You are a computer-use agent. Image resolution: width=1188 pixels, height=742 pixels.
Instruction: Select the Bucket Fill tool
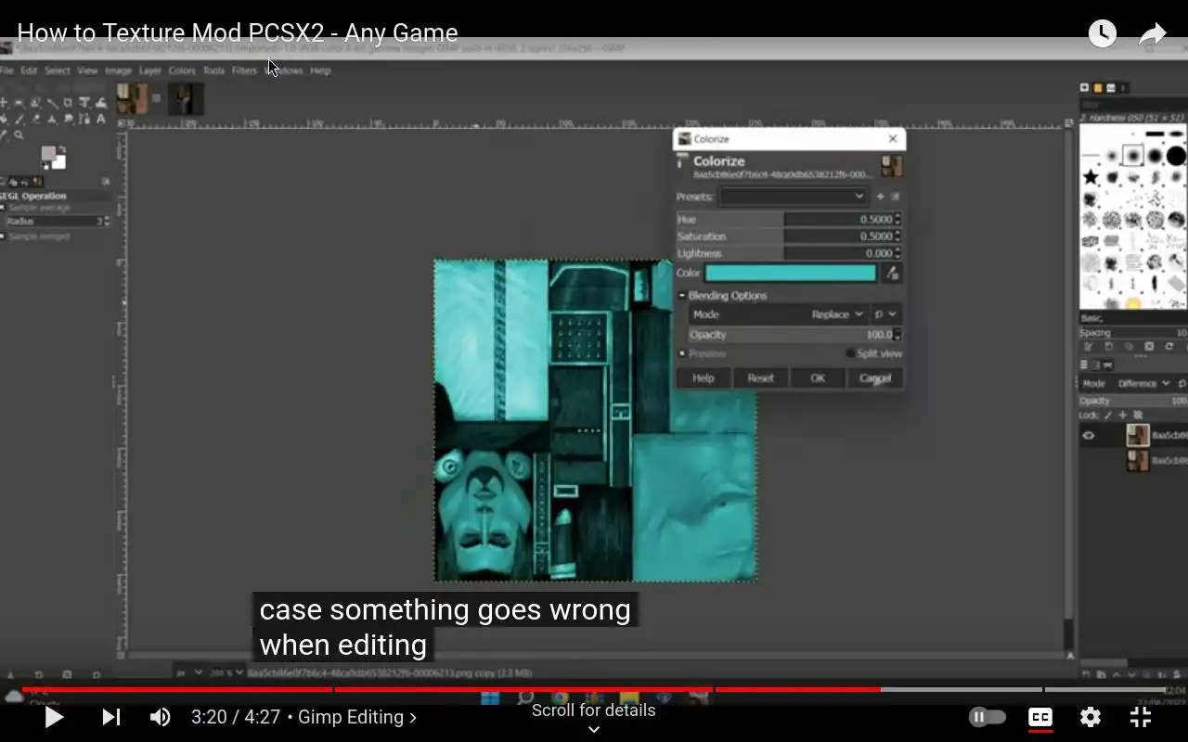(4, 119)
